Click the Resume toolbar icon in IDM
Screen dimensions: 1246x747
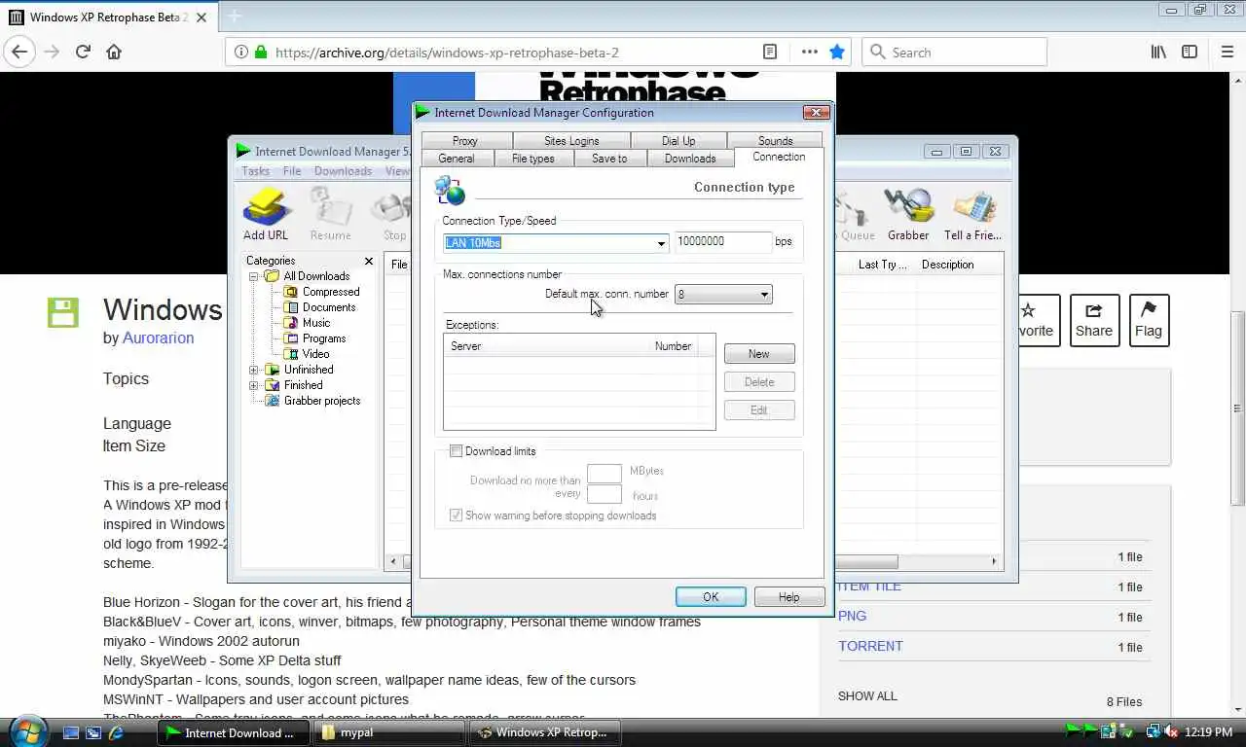[330, 213]
